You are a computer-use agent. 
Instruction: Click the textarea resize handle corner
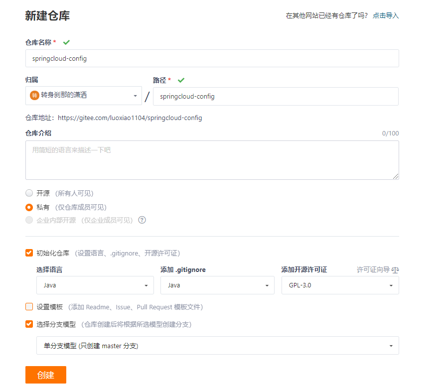[x=396, y=176]
